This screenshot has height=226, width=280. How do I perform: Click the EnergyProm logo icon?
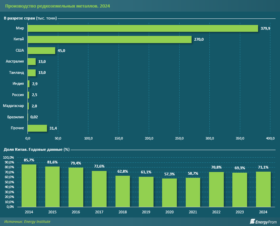point(253,222)
